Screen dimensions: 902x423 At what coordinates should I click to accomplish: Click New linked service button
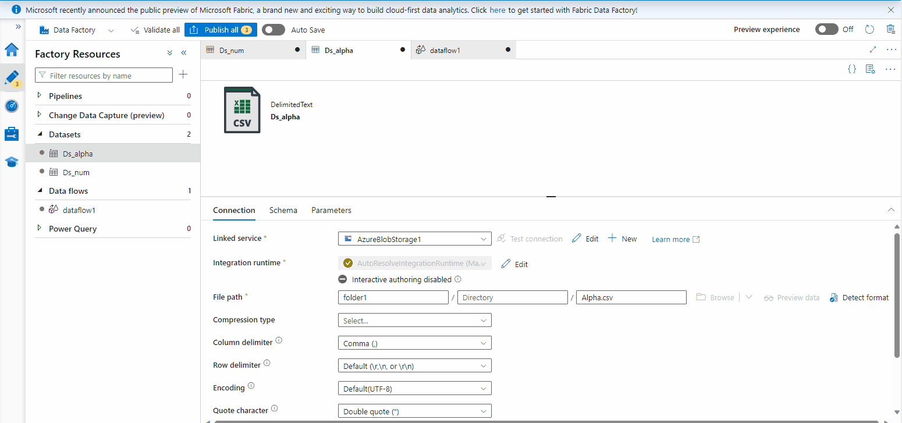[x=622, y=239]
